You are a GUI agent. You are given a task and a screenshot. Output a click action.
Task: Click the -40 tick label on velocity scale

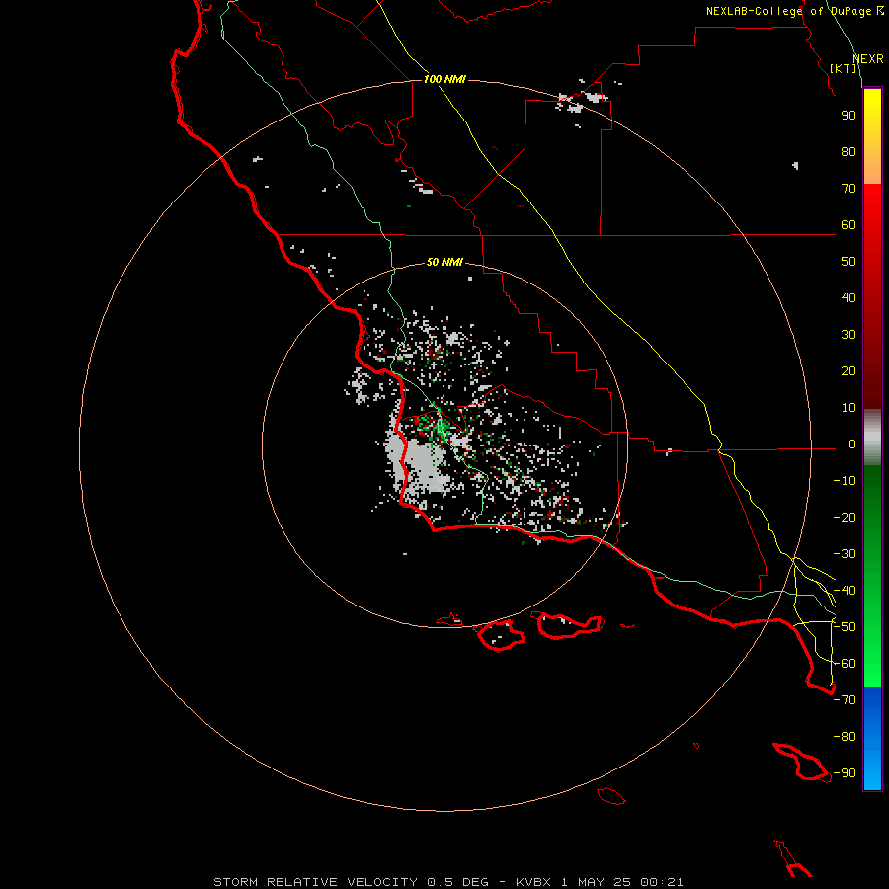pyautogui.click(x=845, y=591)
